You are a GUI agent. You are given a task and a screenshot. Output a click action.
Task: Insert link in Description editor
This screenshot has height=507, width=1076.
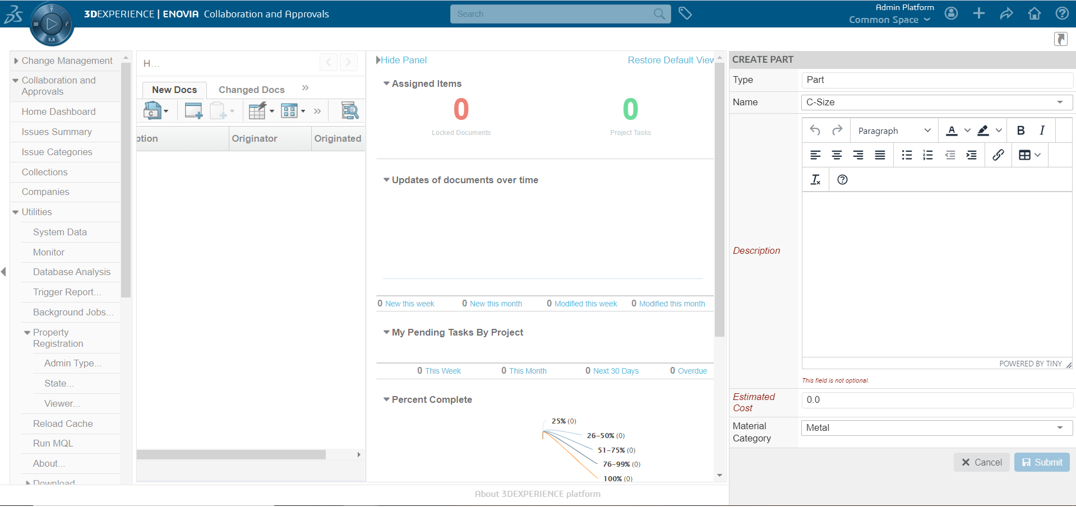click(998, 155)
